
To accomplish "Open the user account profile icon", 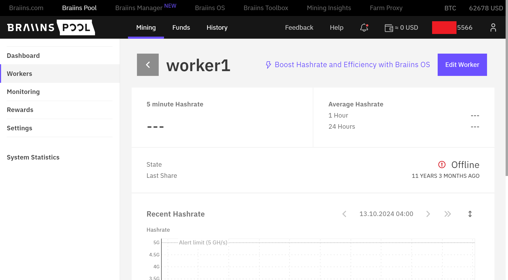I will point(493,28).
